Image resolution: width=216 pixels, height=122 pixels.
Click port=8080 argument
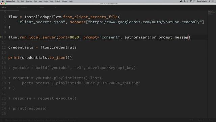tap(69, 37)
